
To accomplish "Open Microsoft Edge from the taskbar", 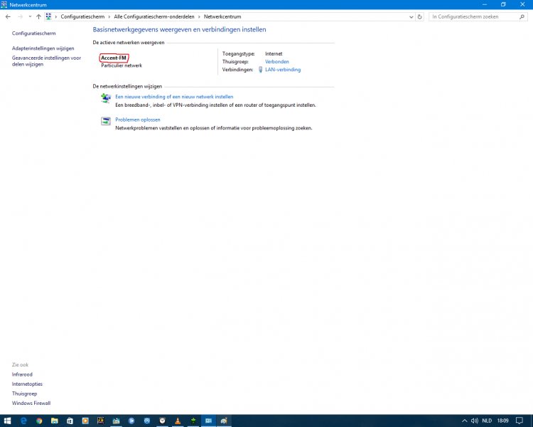I will click(x=23, y=421).
